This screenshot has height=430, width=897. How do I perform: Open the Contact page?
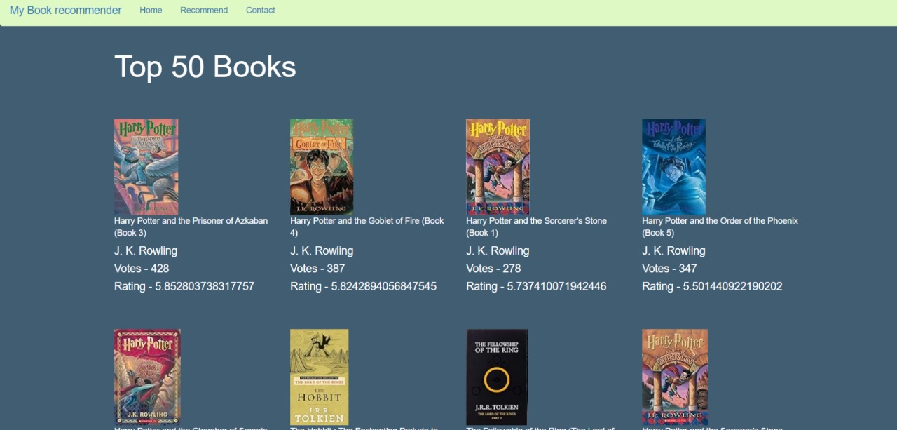point(260,11)
